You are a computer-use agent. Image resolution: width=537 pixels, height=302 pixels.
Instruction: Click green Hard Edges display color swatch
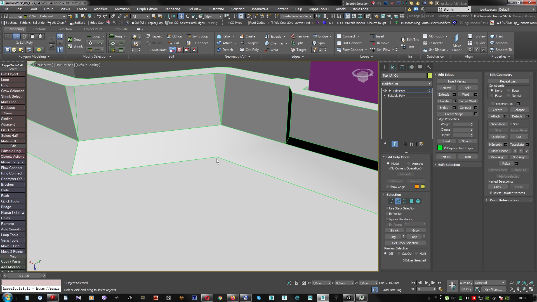tap(440, 148)
